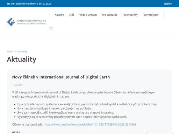Click the bullet about 25 studií
Viewport: 179px width, 134px height.
point(66,112)
